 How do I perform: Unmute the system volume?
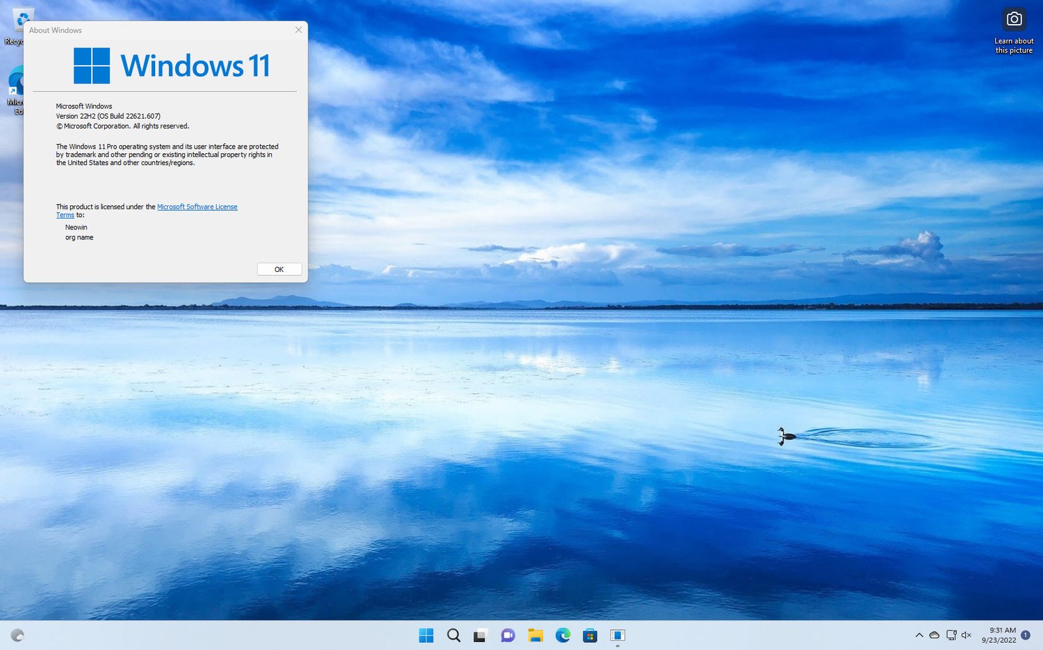[966, 635]
